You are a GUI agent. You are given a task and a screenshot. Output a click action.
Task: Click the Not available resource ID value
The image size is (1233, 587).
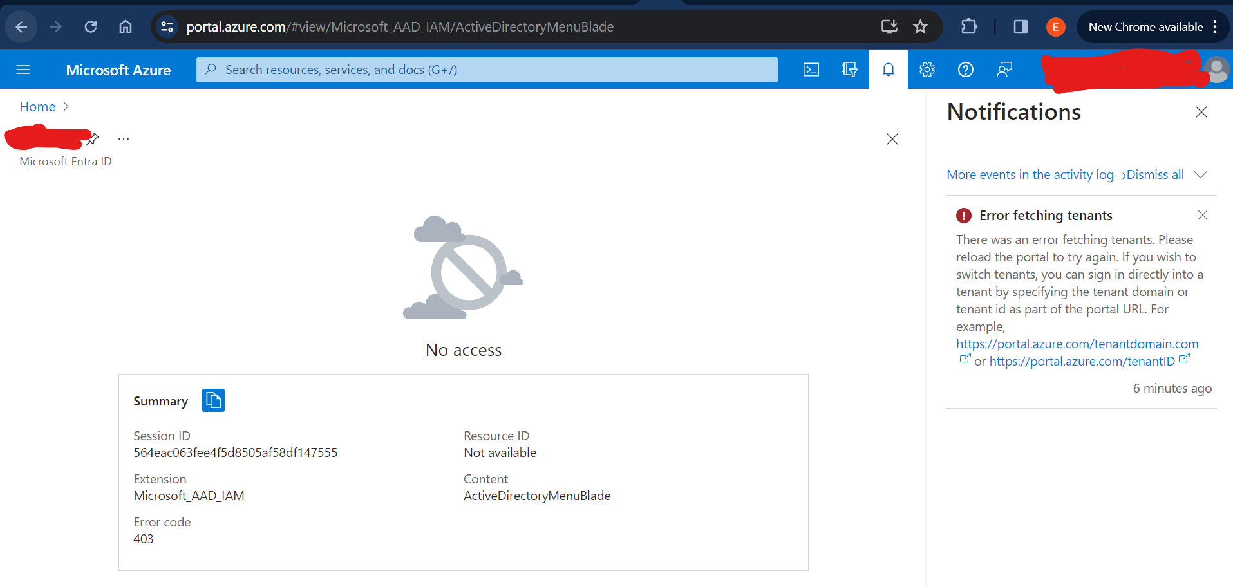coord(500,453)
